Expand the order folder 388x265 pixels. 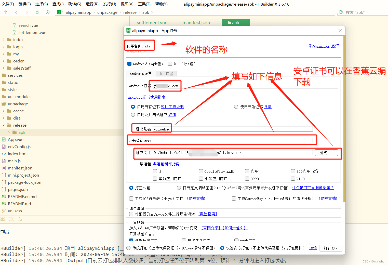(4, 61)
